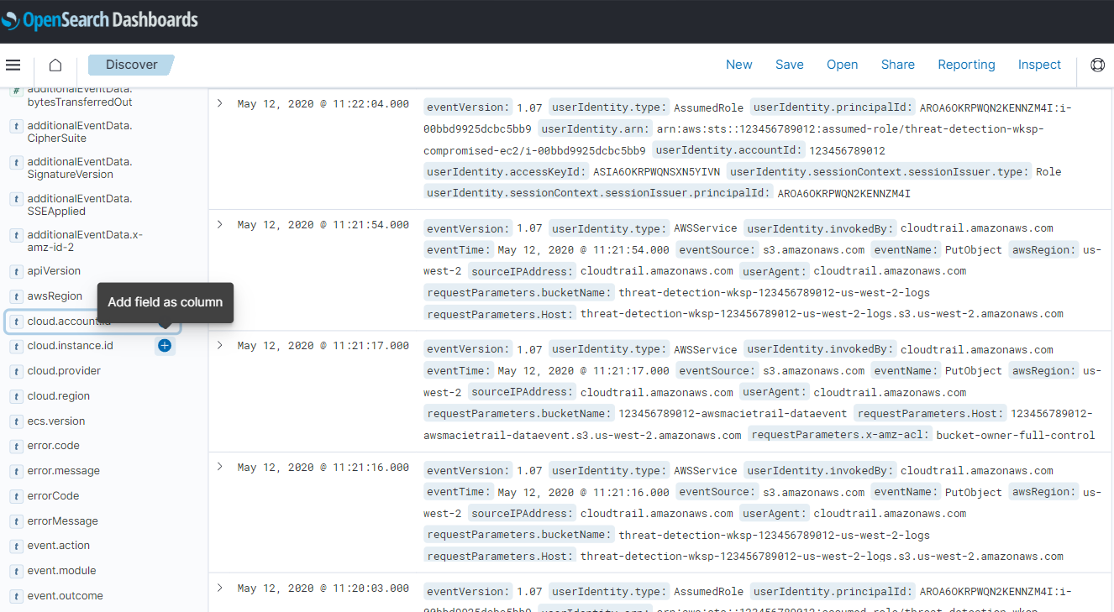
Task: Start a New search
Action: [738, 65]
